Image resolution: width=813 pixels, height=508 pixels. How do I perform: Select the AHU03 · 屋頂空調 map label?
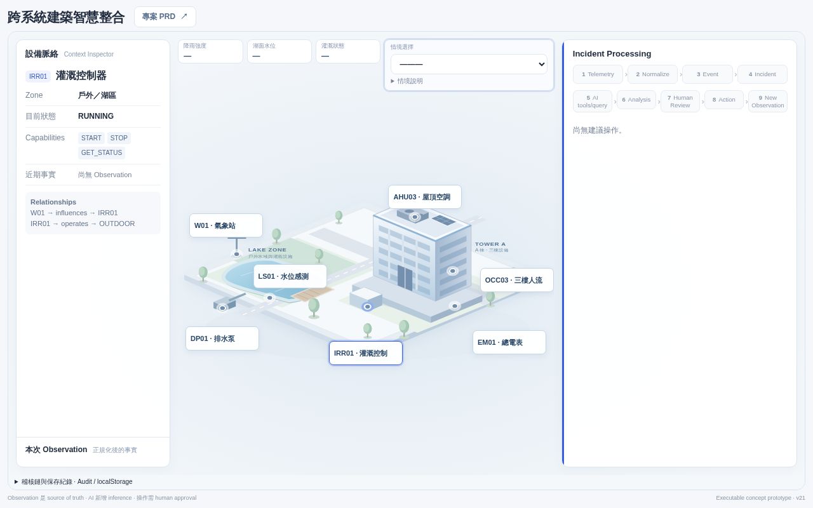pos(425,197)
